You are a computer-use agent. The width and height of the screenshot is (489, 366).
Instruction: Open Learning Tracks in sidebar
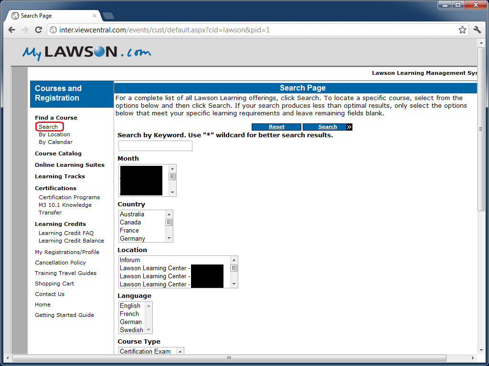click(60, 176)
